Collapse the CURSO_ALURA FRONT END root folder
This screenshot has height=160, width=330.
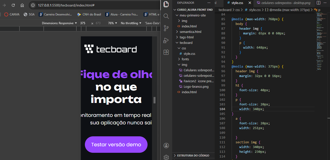click(193, 10)
